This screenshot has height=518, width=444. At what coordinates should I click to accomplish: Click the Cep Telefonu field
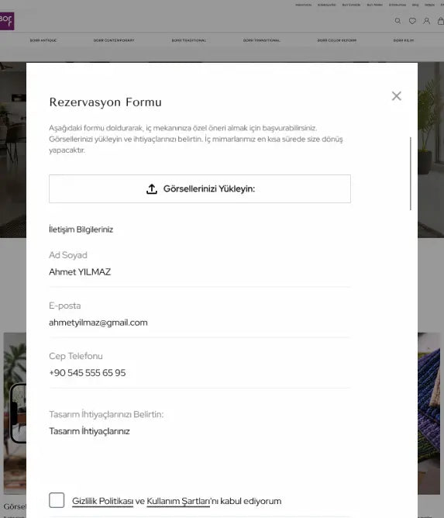coord(200,373)
